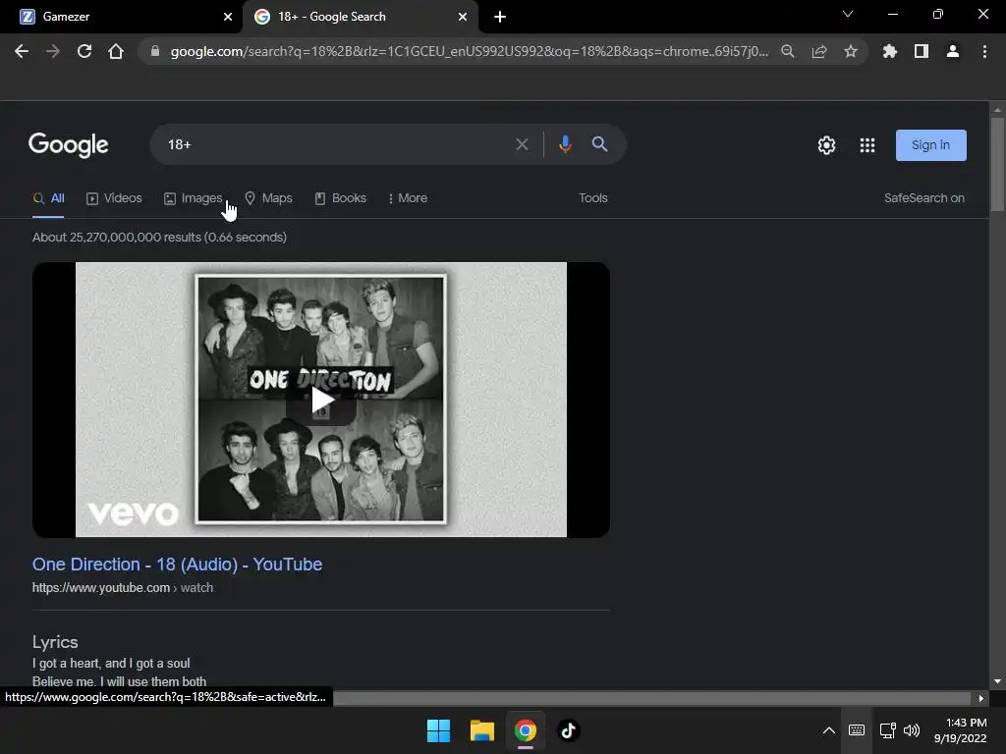Open the Chrome profile menu
This screenshot has height=754, width=1006.
953,51
